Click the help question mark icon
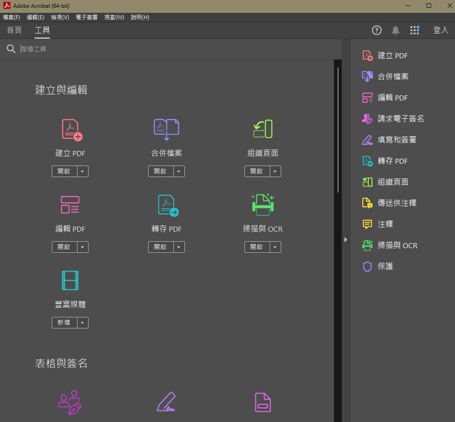The width and height of the screenshot is (455, 422). coord(377,30)
